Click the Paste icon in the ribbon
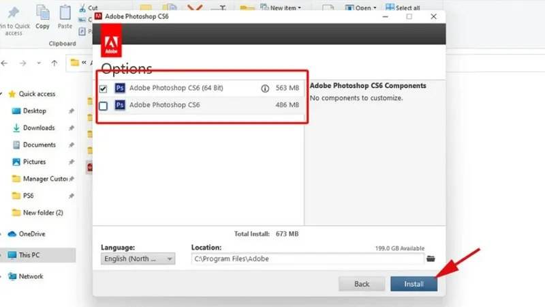The width and height of the screenshot is (545, 307). coord(65,14)
